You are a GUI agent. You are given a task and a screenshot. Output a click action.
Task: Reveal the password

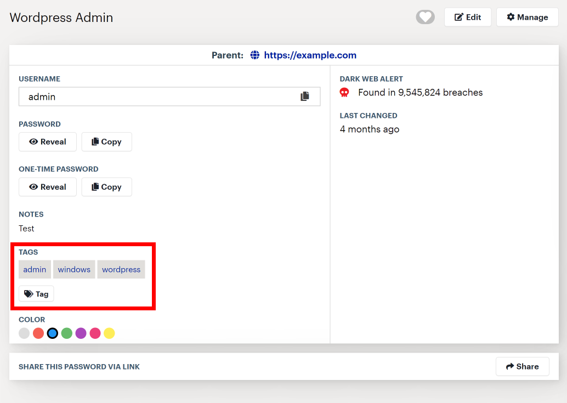coord(48,141)
